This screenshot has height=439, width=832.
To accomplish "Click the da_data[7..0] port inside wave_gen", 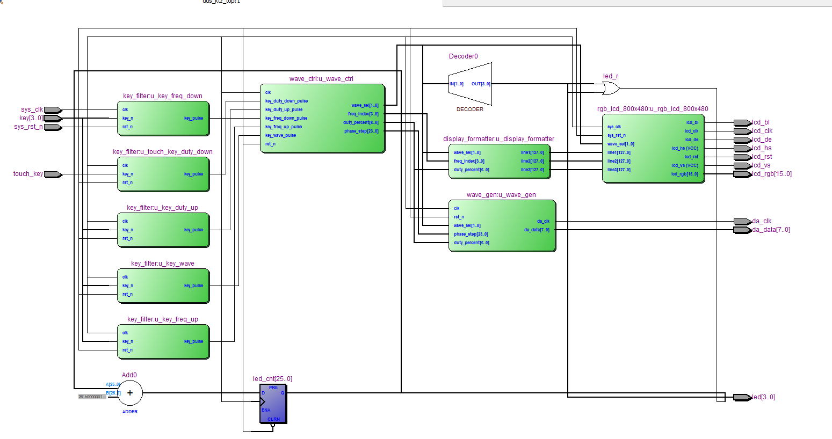I will (x=537, y=230).
